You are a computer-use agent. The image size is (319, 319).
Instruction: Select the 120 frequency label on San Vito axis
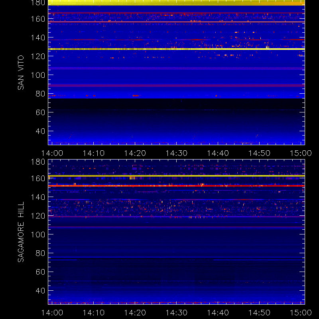pos(38,56)
